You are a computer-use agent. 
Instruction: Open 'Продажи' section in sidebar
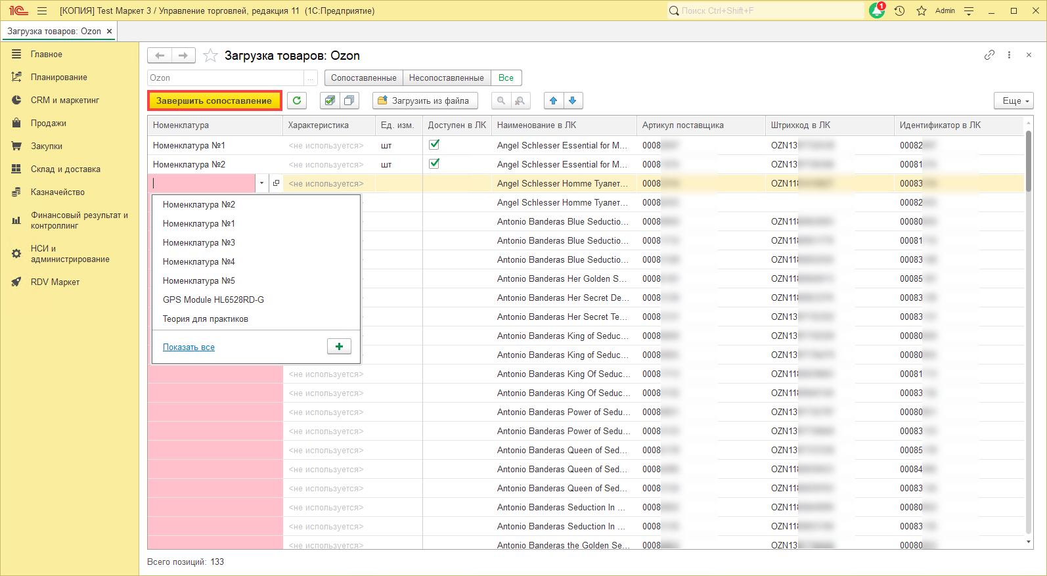pos(49,123)
